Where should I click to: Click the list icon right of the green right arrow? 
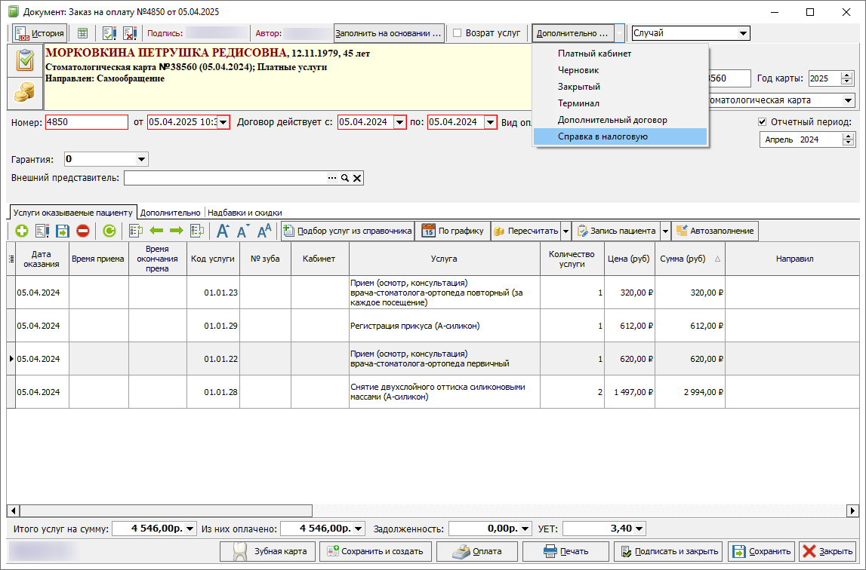[x=196, y=231]
